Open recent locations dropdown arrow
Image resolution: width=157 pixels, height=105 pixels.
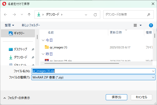tap(21, 15)
